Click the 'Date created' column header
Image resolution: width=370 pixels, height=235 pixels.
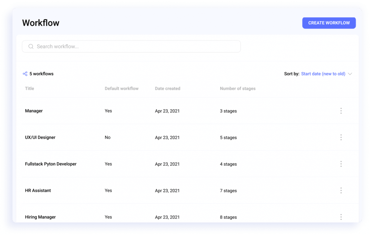[x=167, y=88]
